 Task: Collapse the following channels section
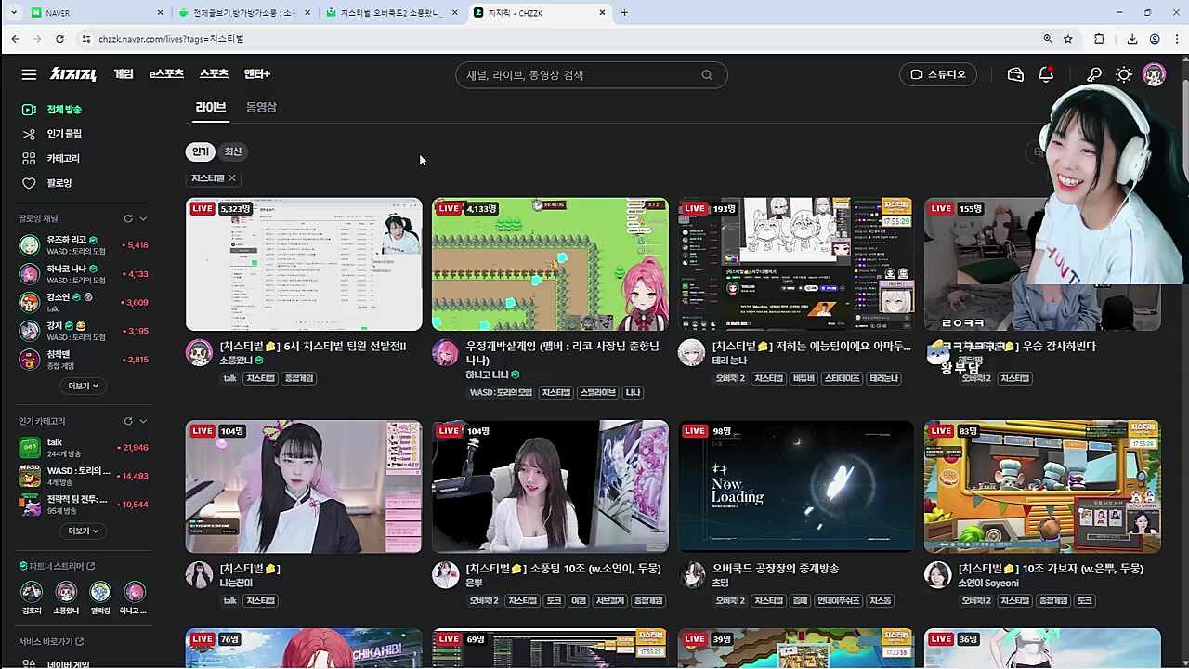tap(143, 218)
